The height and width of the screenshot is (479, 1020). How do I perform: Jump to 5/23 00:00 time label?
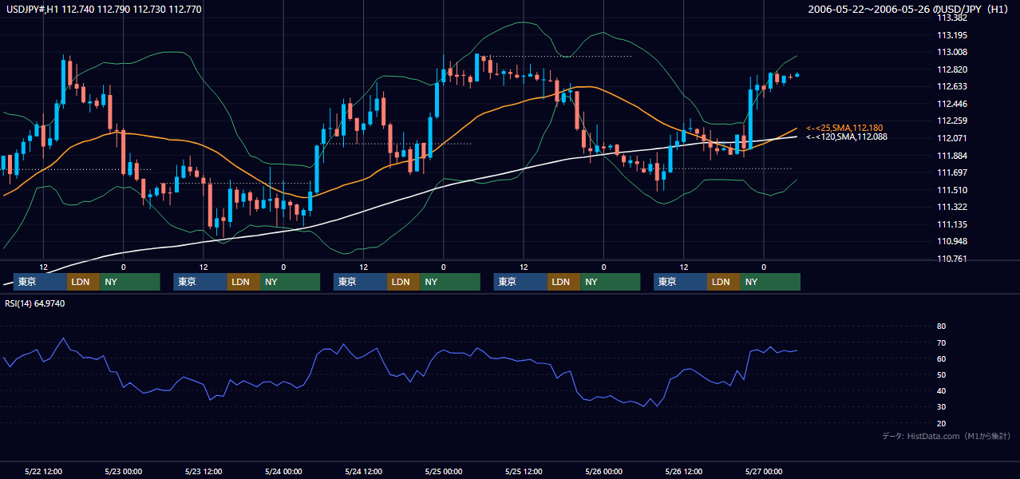click(x=124, y=472)
